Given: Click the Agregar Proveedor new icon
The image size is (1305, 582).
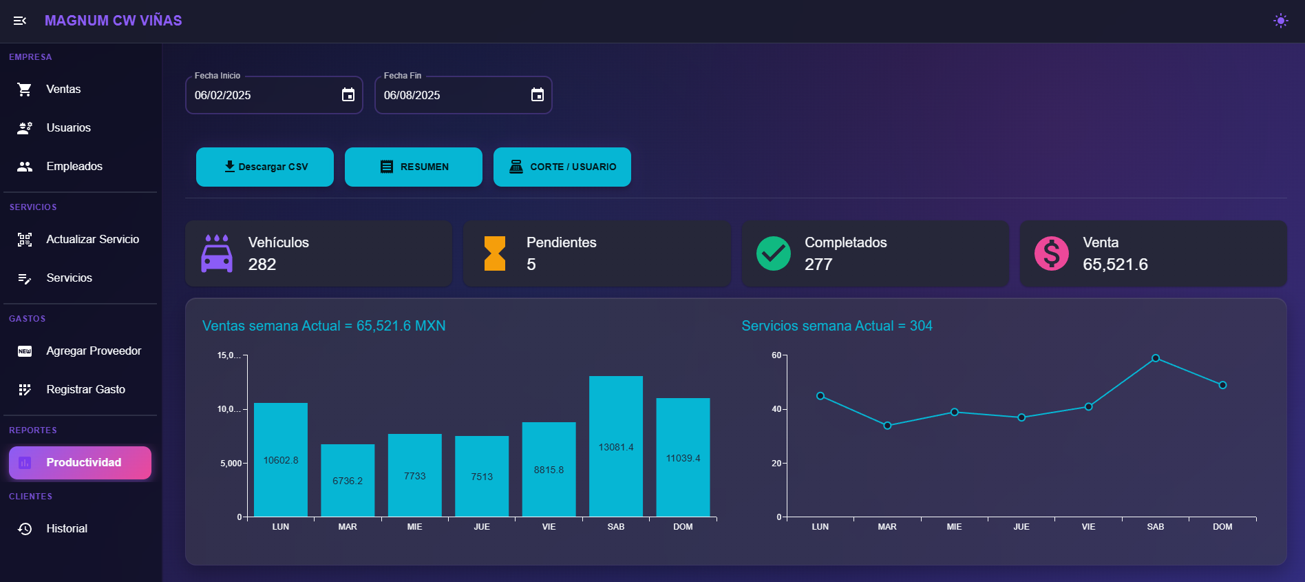Looking at the screenshot, I should (25, 351).
